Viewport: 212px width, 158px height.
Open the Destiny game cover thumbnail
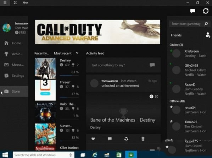45,69
